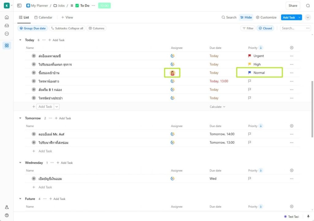Open the Add Task button dropdown arrow

point(299,17)
